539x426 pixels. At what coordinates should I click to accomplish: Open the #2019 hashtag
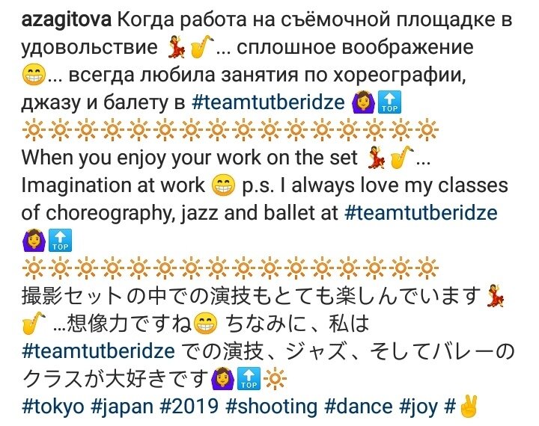coord(189,407)
